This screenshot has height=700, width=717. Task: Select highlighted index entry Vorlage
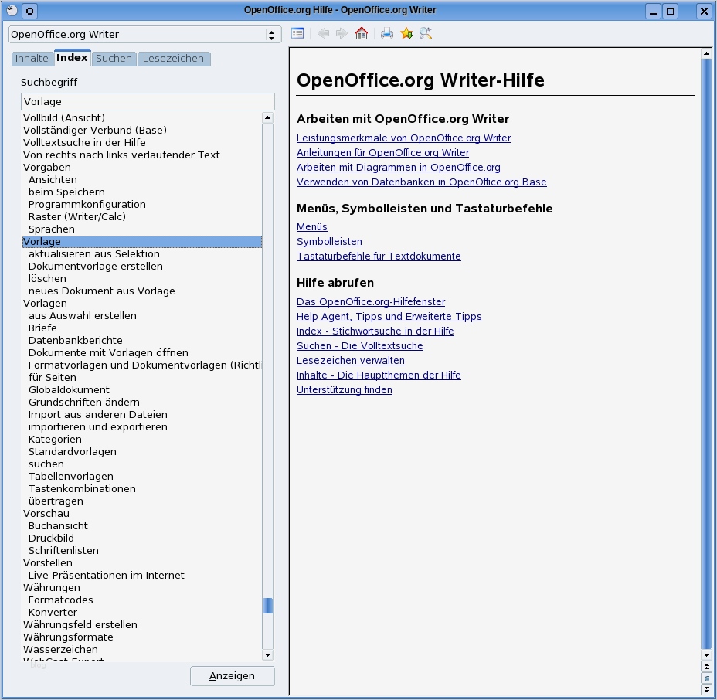(141, 241)
